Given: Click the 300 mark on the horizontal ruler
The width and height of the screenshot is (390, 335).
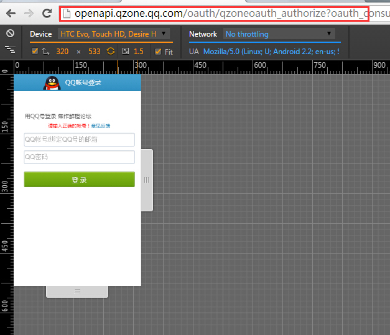Looking at the screenshot, I should (x=141, y=65).
